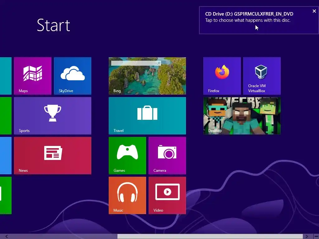Click the search box on Bing tile
Screen dimensions: 319x239
(x=136, y=63)
